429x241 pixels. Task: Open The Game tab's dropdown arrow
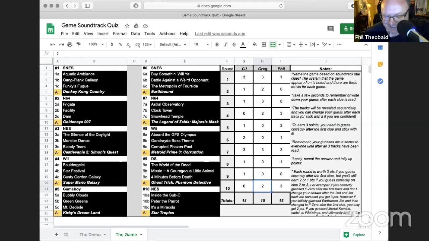[141, 235]
